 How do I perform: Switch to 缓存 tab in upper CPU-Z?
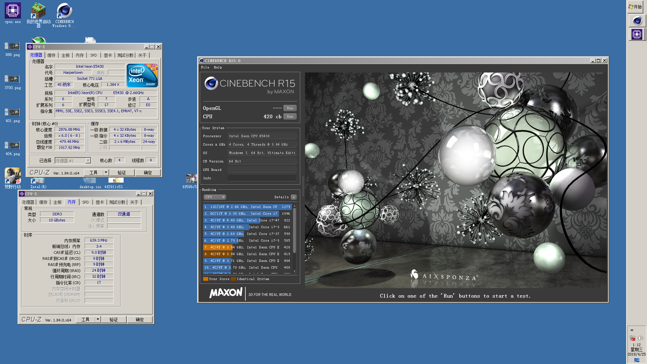pyautogui.click(x=51, y=55)
